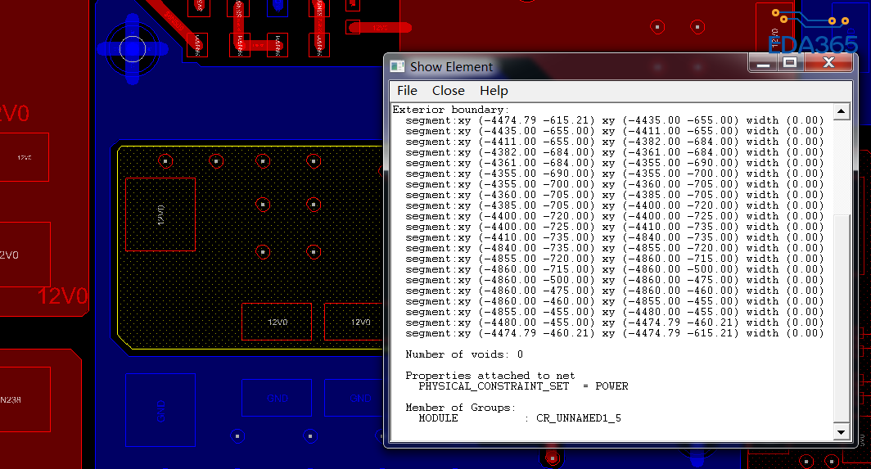This screenshot has height=469, width=871.
Task: Open the Help menu in Show Element
Action: 494,91
